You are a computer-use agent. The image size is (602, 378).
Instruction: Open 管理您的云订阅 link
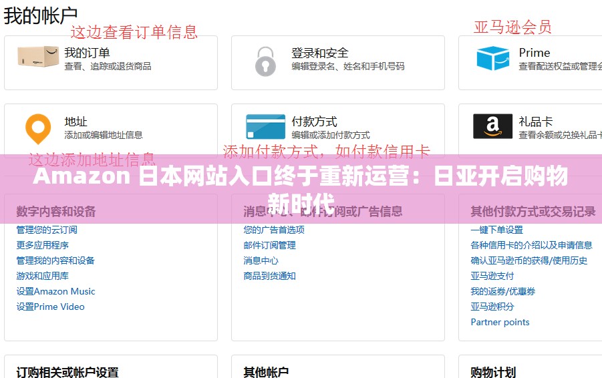(47, 230)
